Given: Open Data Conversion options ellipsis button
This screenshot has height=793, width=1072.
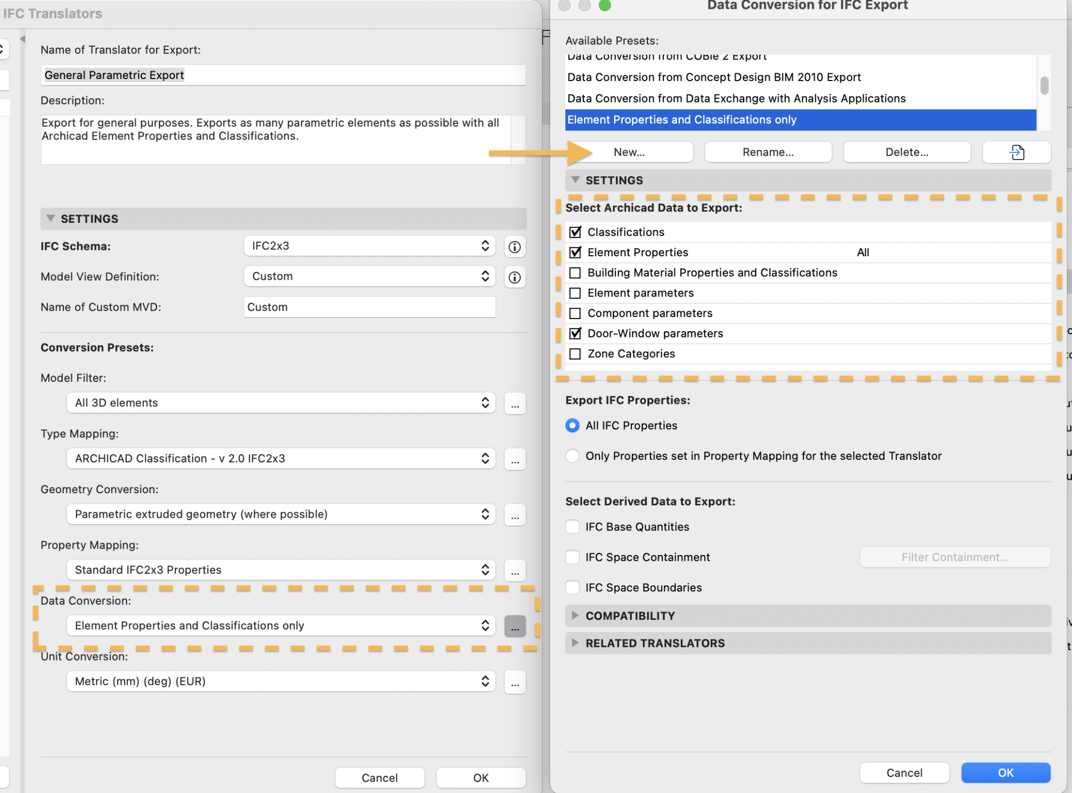Looking at the screenshot, I should pos(515,626).
